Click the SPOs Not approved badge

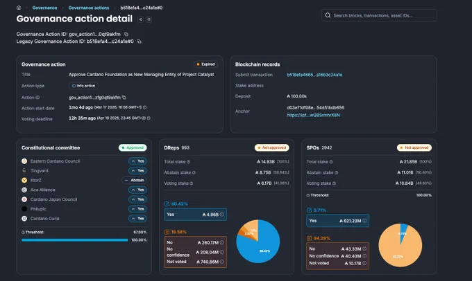click(x=414, y=147)
